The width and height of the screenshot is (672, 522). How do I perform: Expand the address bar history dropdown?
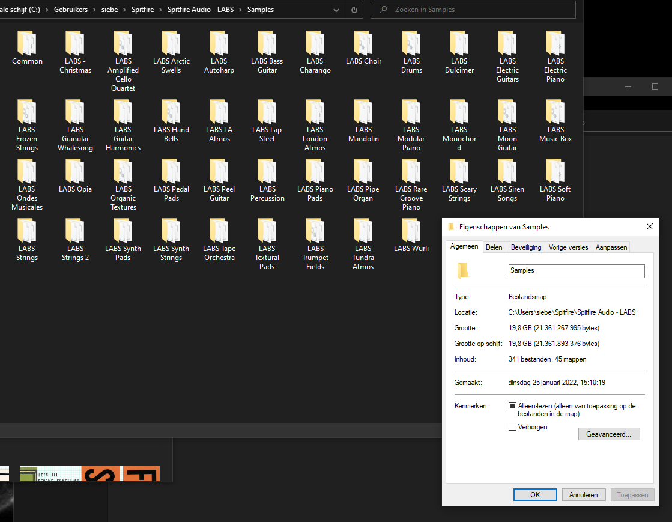(x=336, y=10)
